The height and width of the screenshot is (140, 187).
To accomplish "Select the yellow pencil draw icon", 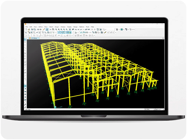I will click(44, 29).
